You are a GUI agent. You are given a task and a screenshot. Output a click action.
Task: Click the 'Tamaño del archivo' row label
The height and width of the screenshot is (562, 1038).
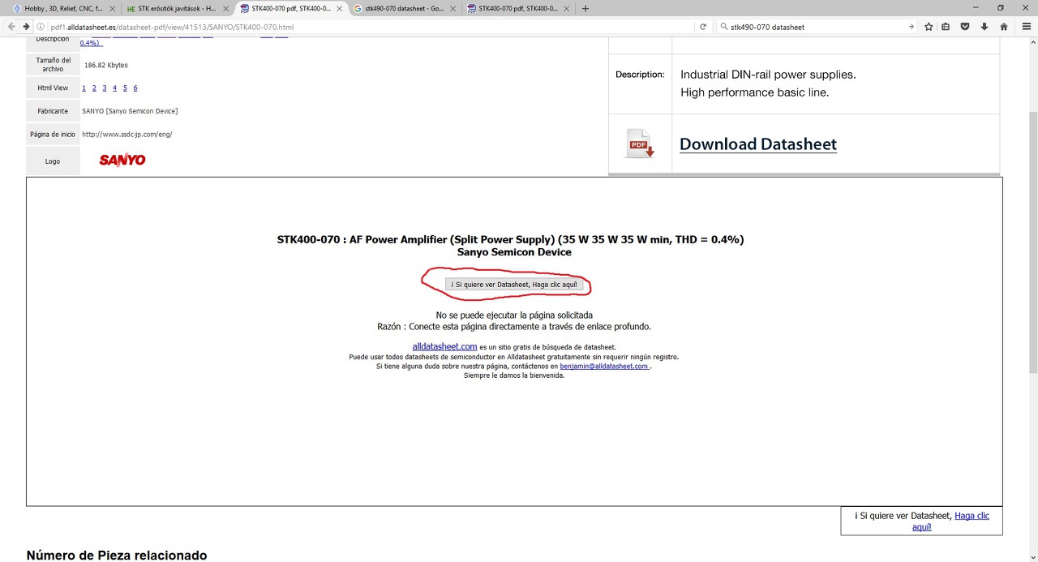tap(53, 65)
